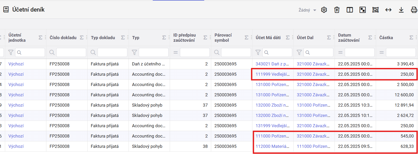418x154 pixels.
Task: Click the trash restore icon in the toolbar
Action: [x=337, y=10]
